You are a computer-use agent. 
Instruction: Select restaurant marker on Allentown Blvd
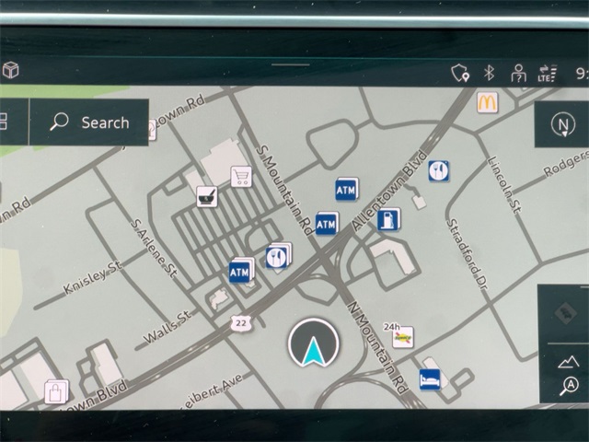click(439, 170)
